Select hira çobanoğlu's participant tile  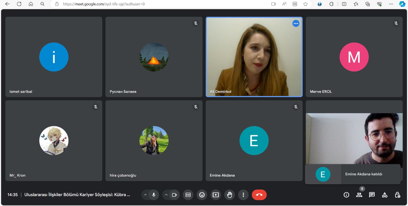(x=154, y=141)
